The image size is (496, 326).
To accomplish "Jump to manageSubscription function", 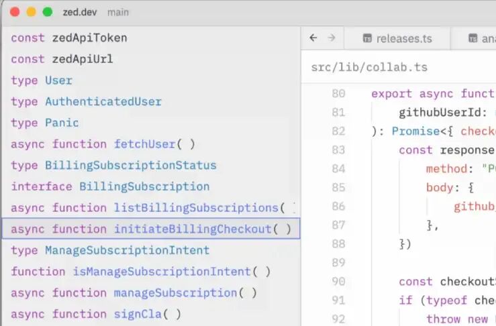I will pyautogui.click(x=151, y=293).
